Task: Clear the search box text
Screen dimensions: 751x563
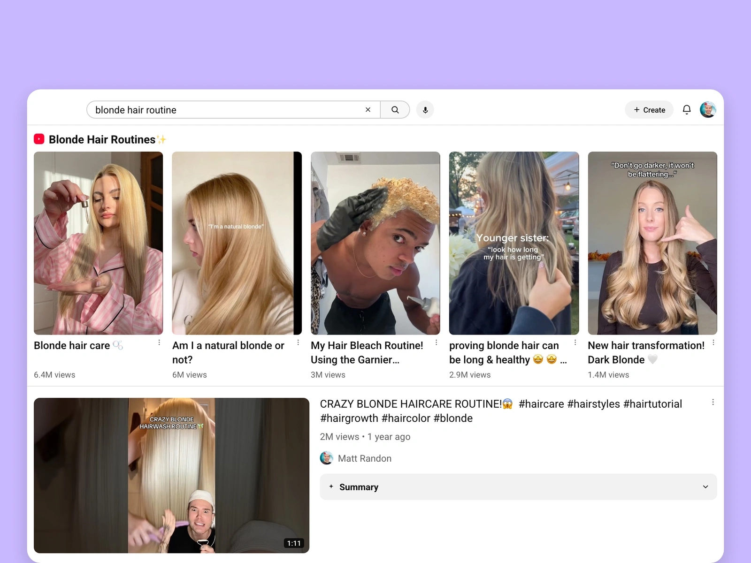Action: click(368, 110)
